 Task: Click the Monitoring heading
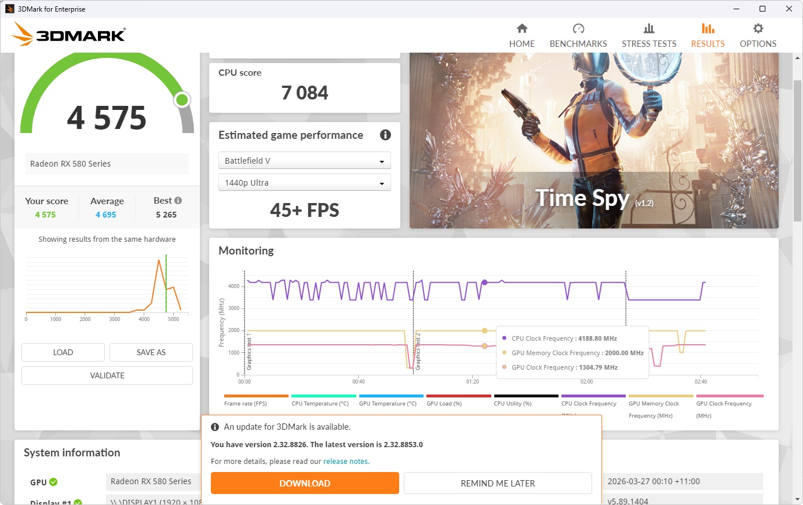246,250
